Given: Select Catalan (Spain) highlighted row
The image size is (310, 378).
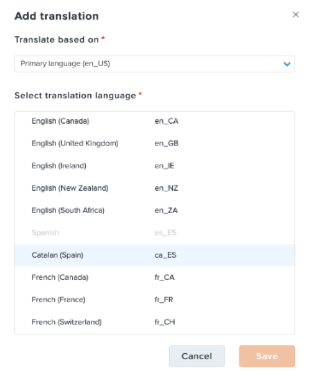Looking at the screenshot, I should pos(57,255).
